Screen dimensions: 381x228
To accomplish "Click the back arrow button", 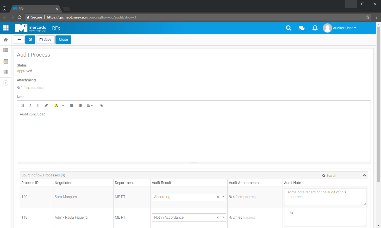I will point(19,40).
